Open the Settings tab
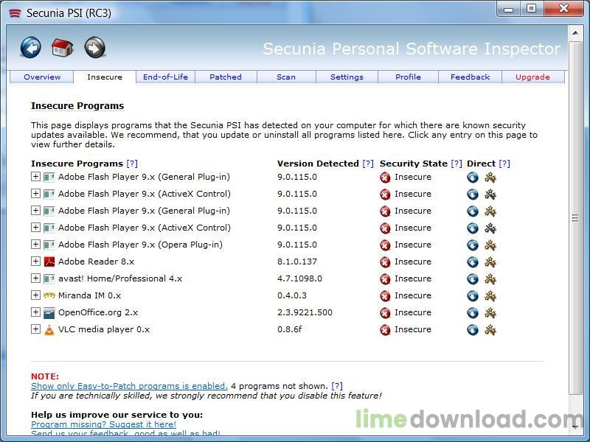Image resolution: width=590 pixels, height=442 pixels. 347,77
